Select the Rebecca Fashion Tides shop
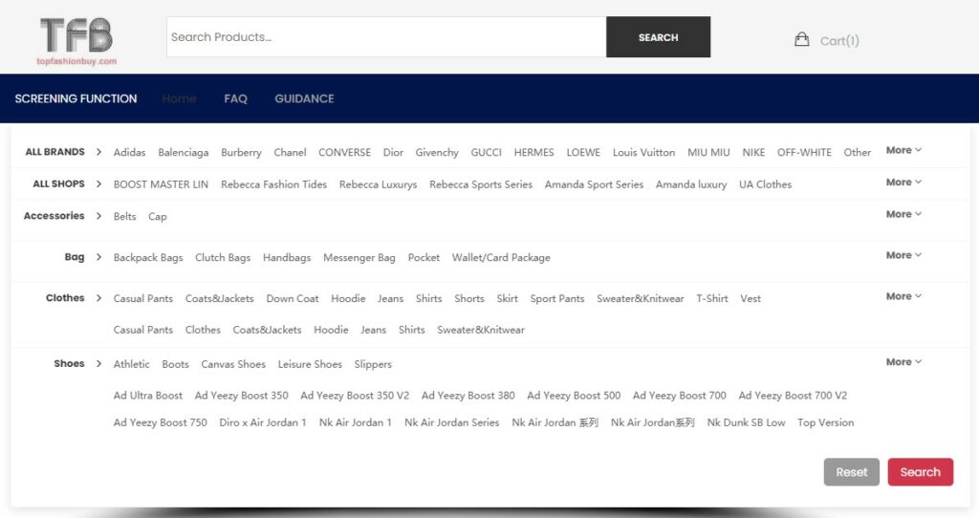Screen dimensions: 979x518 tap(273, 184)
